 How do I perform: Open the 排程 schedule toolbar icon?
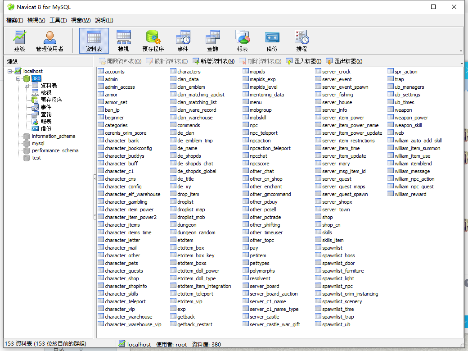(x=301, y=41)
